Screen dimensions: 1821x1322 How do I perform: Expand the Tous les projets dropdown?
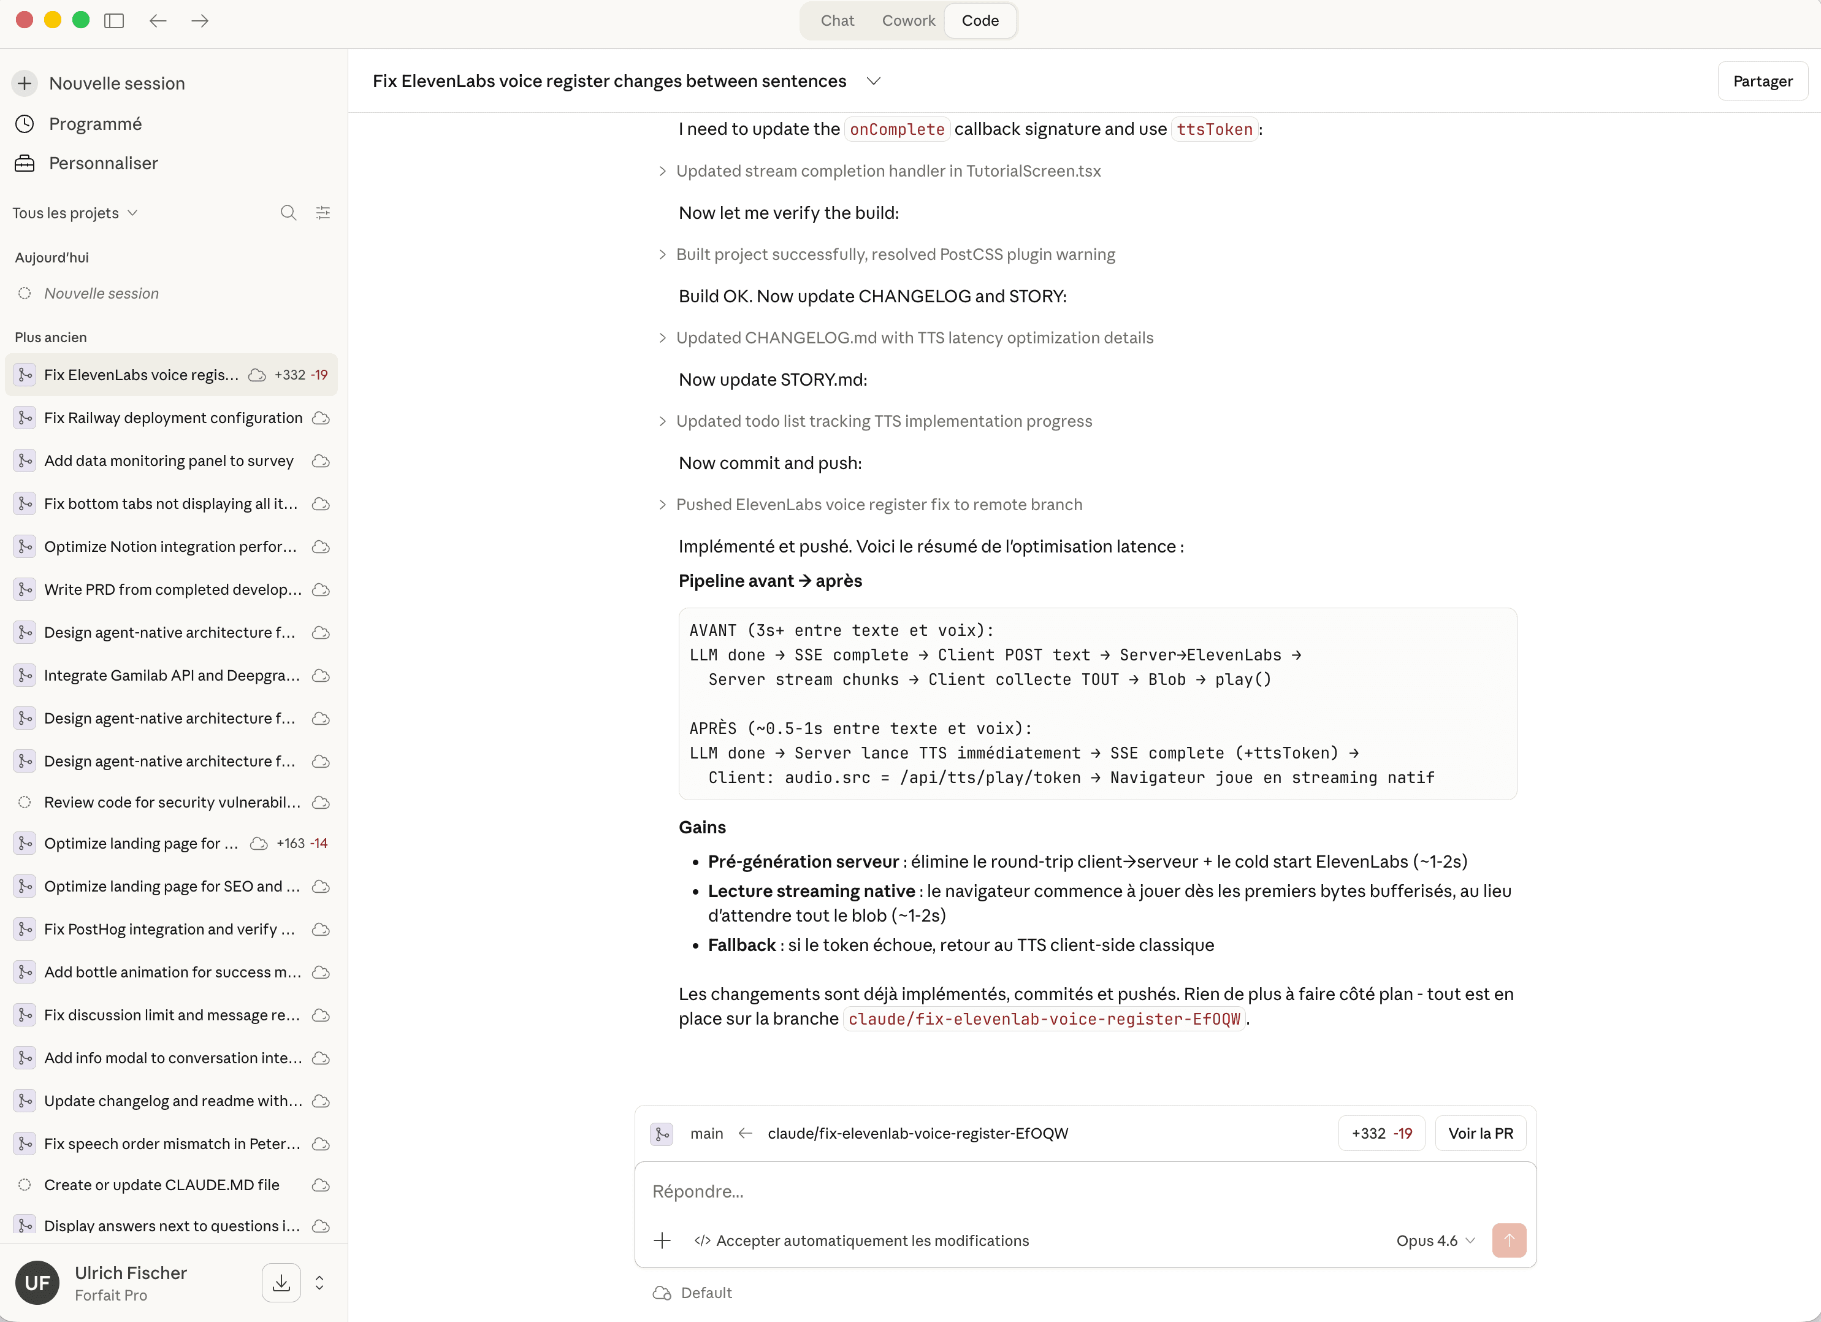pos(75,213)
